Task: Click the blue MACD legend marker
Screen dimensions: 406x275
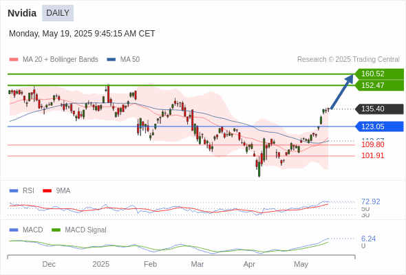Action: pos(14,230)
